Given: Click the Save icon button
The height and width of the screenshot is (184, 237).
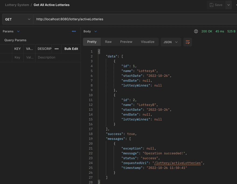Looking at the screenshot, I should [x=216, y=5].
